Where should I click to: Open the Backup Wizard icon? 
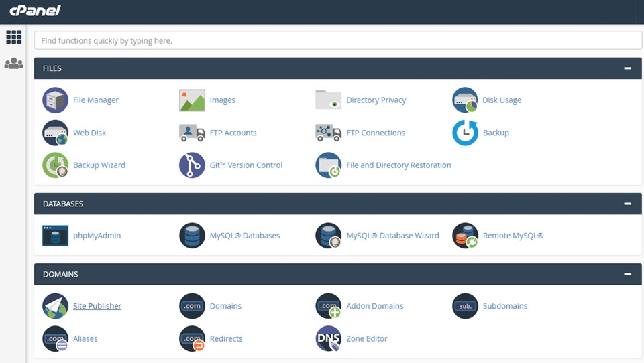coord(55,165)
